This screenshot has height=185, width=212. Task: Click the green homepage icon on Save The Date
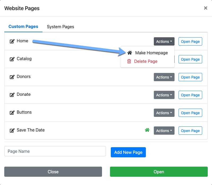(147, 130)
